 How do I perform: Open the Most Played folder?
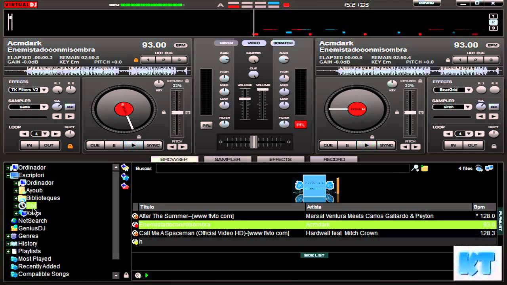(31, 259)
